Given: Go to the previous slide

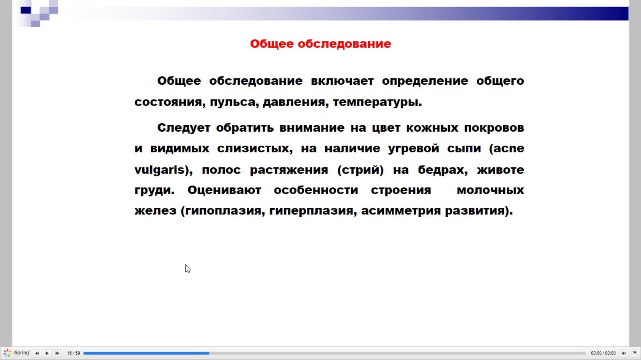Looking at the screenshot, I should point(37,353).
